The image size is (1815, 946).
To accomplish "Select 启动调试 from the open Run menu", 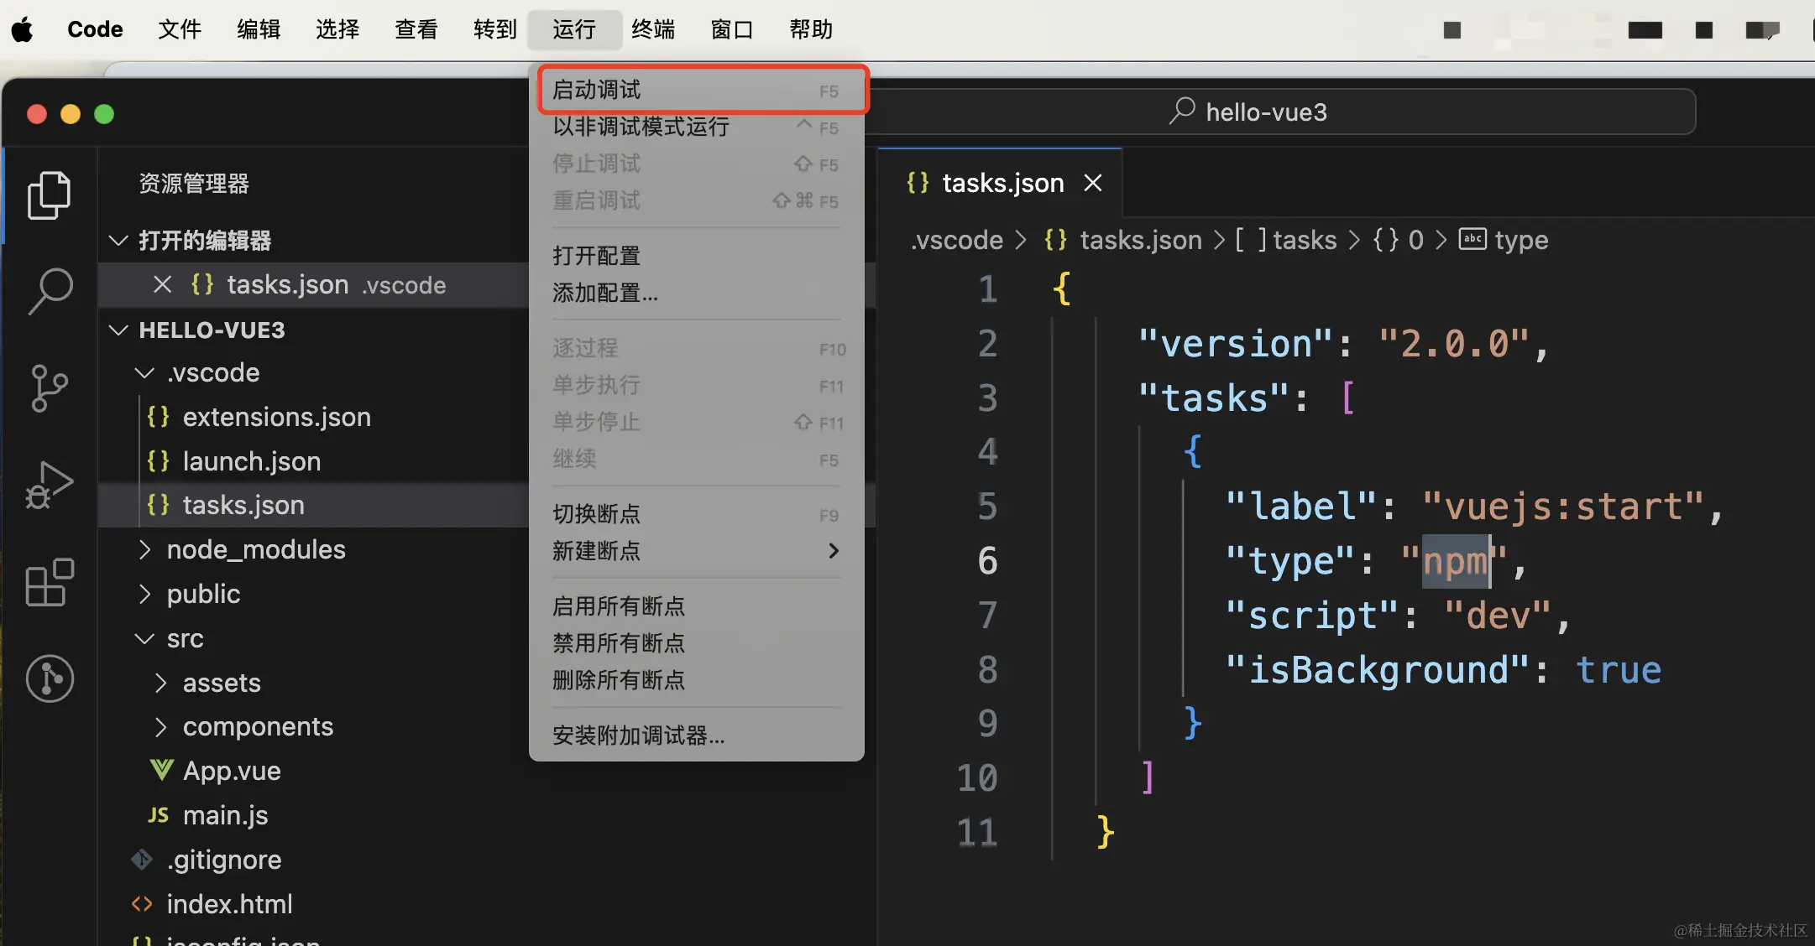I will [597, 89].
